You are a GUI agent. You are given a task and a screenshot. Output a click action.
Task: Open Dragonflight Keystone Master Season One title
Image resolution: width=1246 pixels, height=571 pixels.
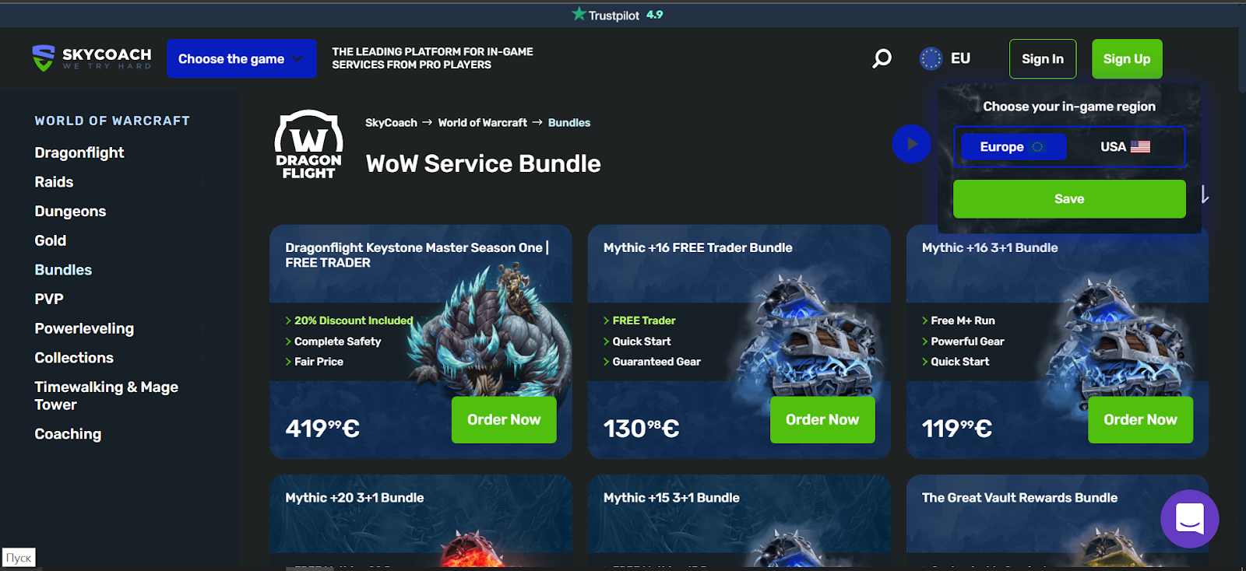[x=417, y=255]
